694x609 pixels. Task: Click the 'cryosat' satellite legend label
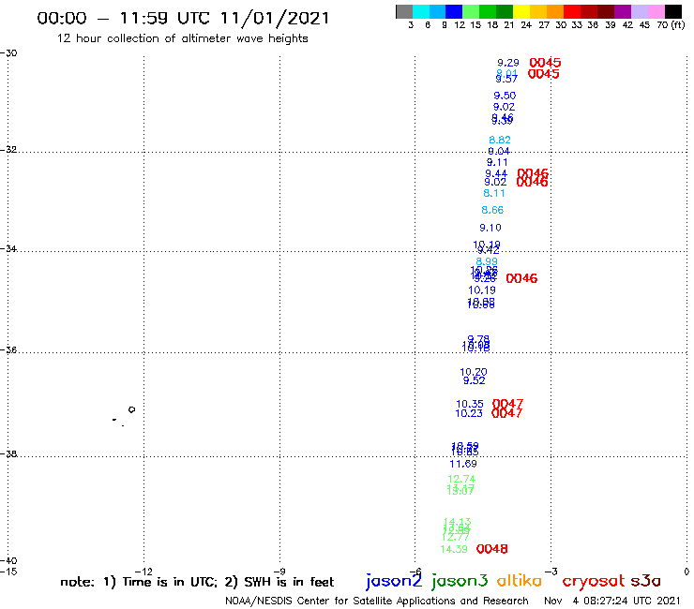(x=594, y=582)
